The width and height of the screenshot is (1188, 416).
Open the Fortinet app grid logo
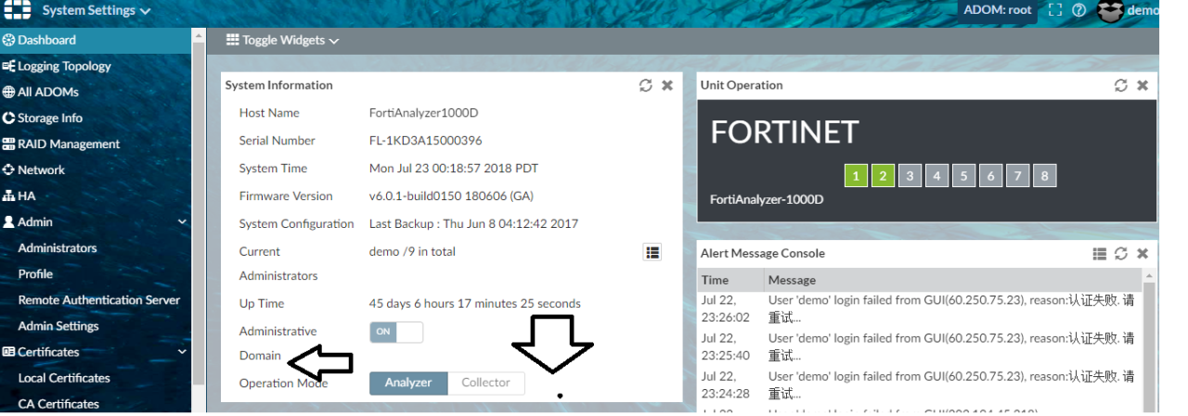click(x=16, y=10)
